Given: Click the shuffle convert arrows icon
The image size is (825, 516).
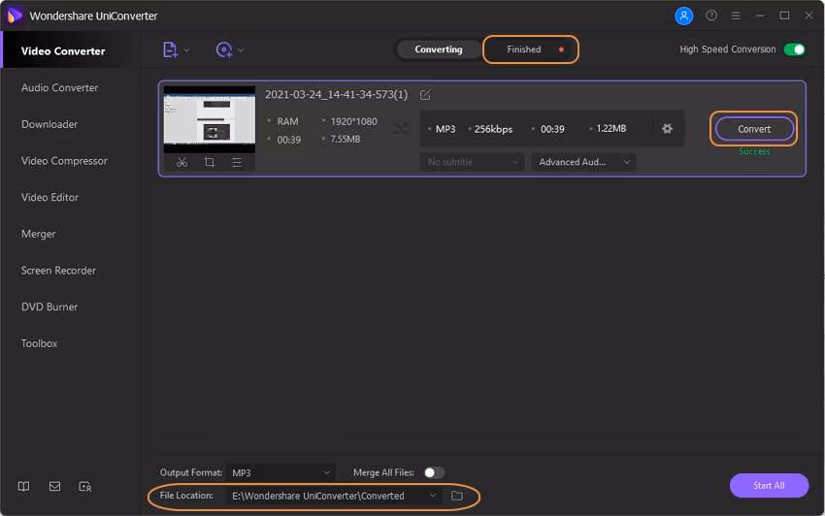Looking at the screenshot, I should [401, 129].
